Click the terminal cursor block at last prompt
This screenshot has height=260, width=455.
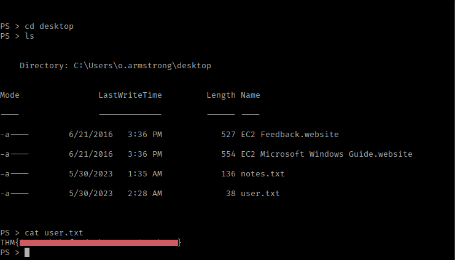(27, 253)
